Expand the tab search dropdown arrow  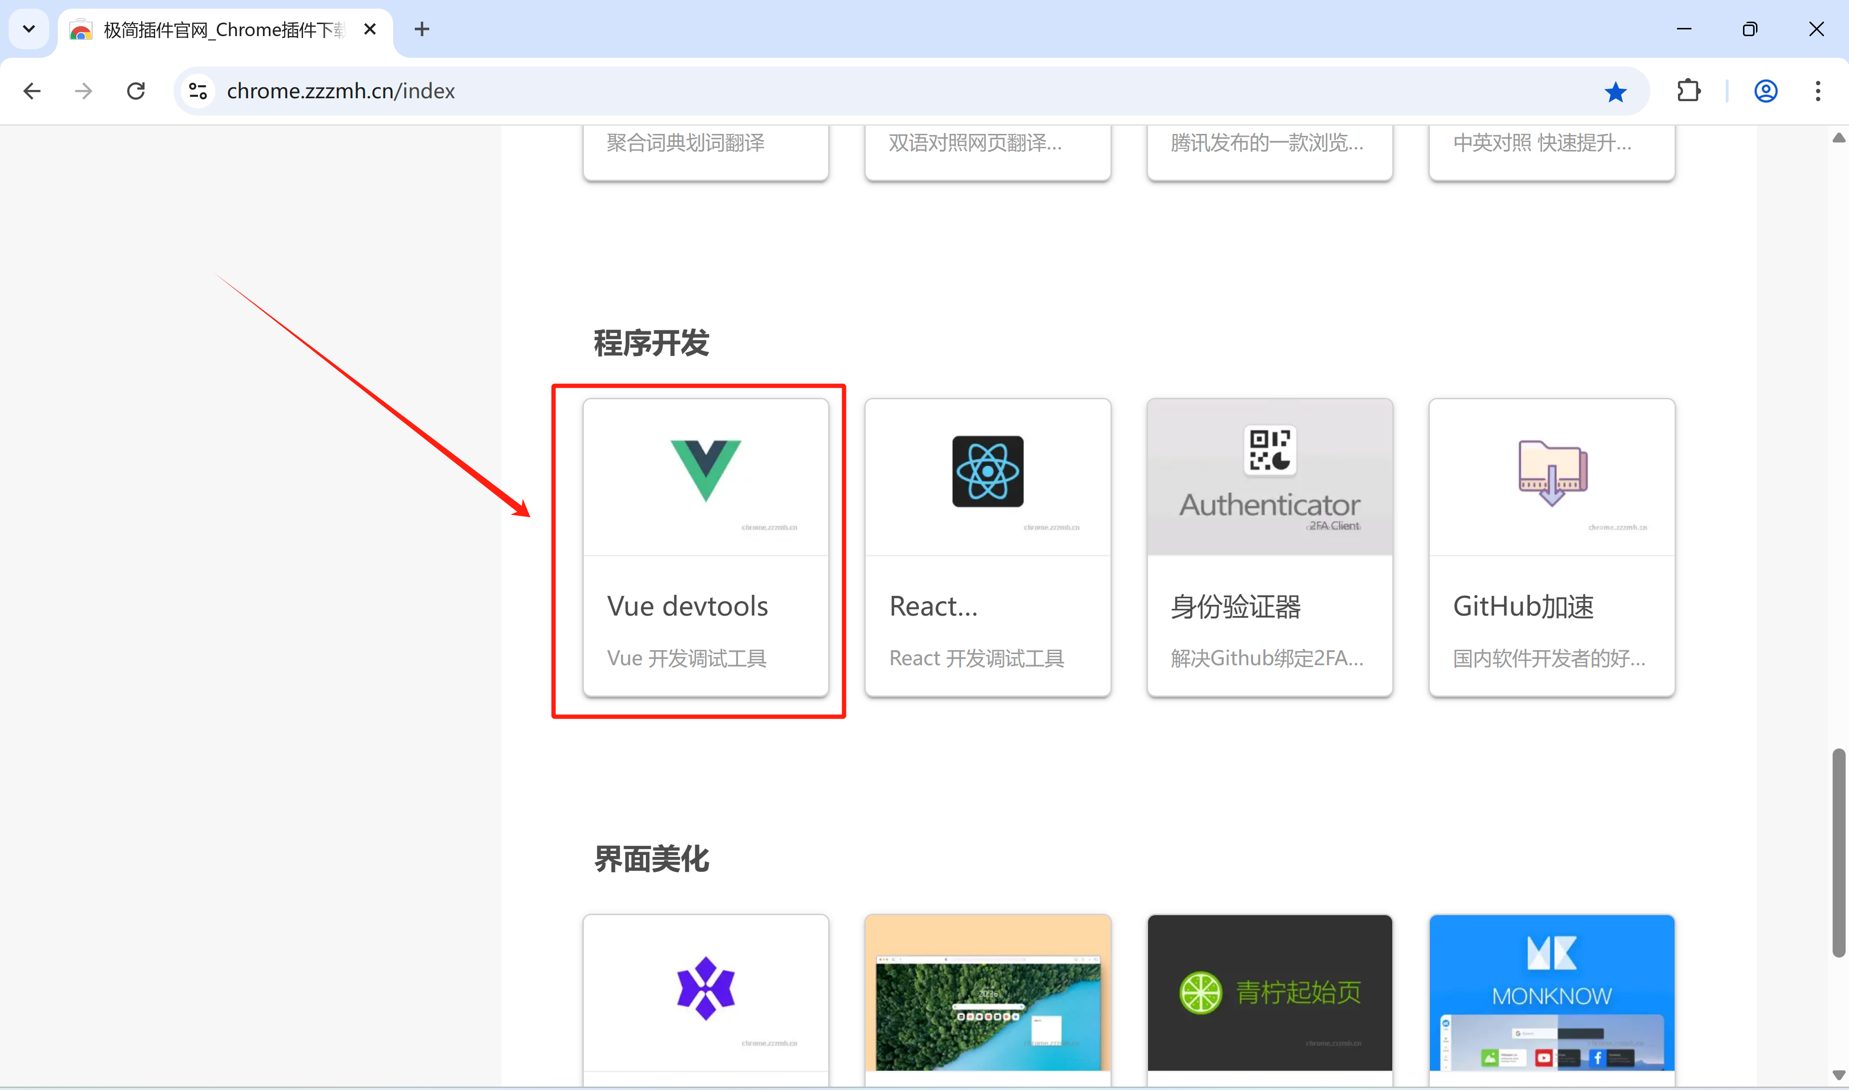28,29
